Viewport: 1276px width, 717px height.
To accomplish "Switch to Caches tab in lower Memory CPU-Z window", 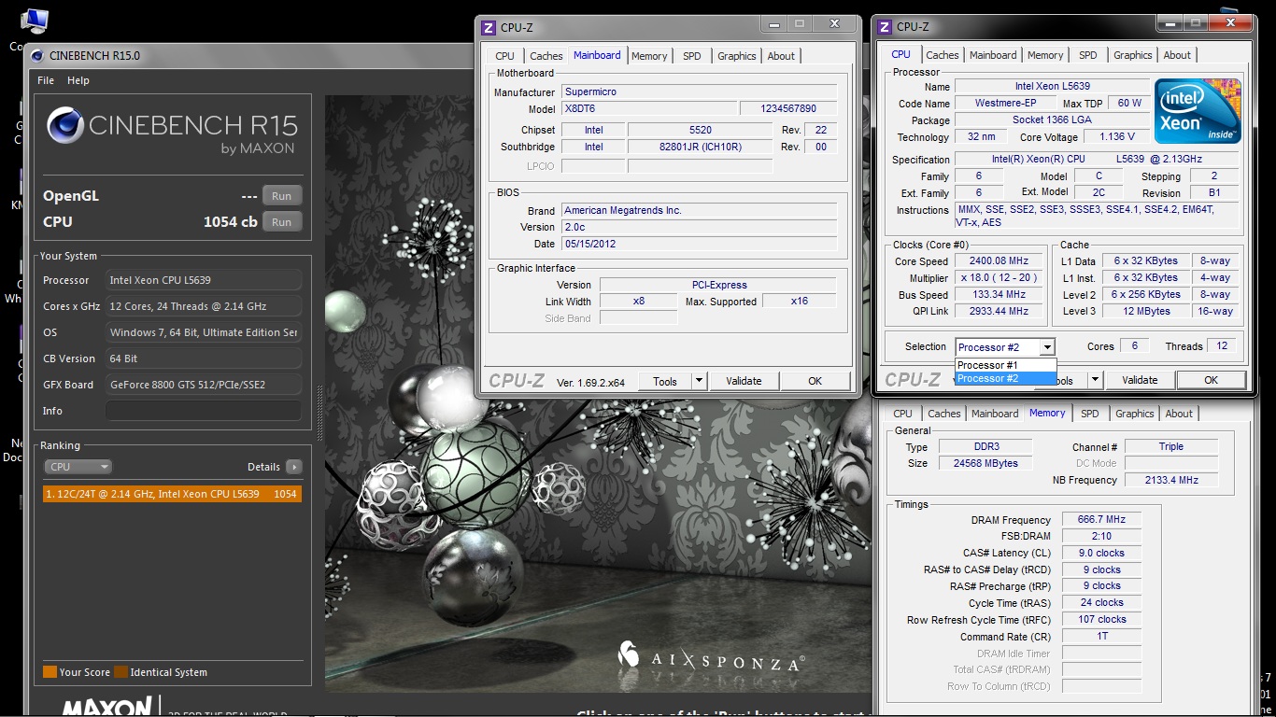I will pos(944,414).
